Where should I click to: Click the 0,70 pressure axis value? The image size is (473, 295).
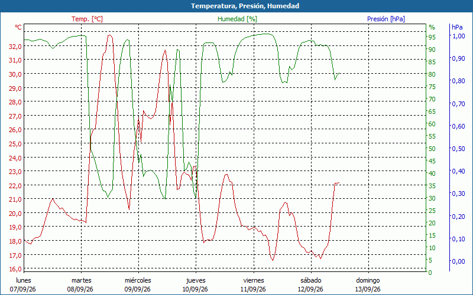(x=459, y=104)
